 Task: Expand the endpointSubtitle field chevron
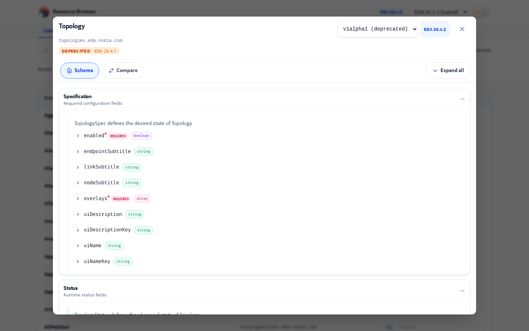(78, 152)
